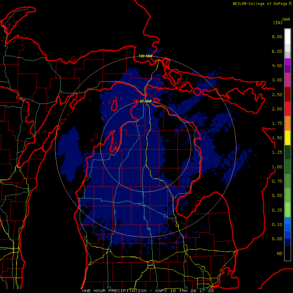Click the OHA product label
This screenshot has height=293, width=293.
point(286,20)
